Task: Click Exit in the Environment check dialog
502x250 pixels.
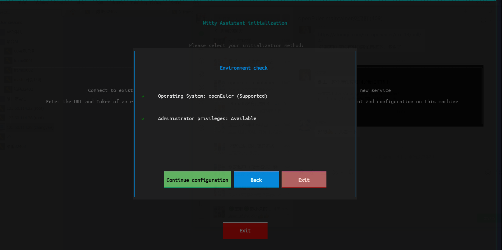Action: (x=304, y=180)
